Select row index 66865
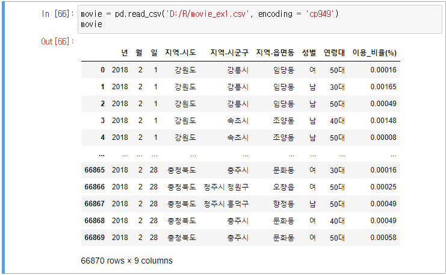The height and width of the screenshot is (275, 446). click(94, 170)
